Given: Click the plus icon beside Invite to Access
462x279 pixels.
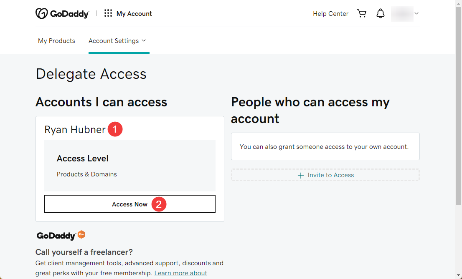Looking at the screenshot, I should click(300, 176).
